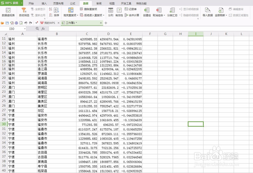Expand the 拒绝录入重复项 dropdown
The image size is (253, 173).
[103, 15]
